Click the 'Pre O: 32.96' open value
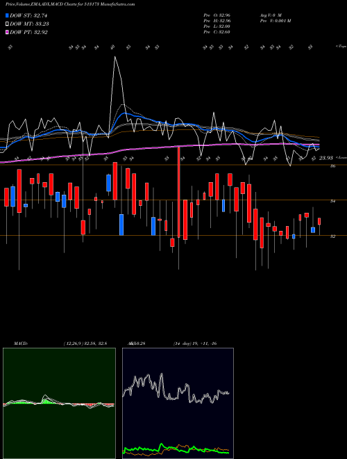 [217, 15]
